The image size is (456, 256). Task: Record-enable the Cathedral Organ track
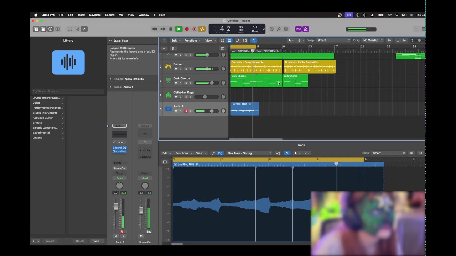pos(186,97)
